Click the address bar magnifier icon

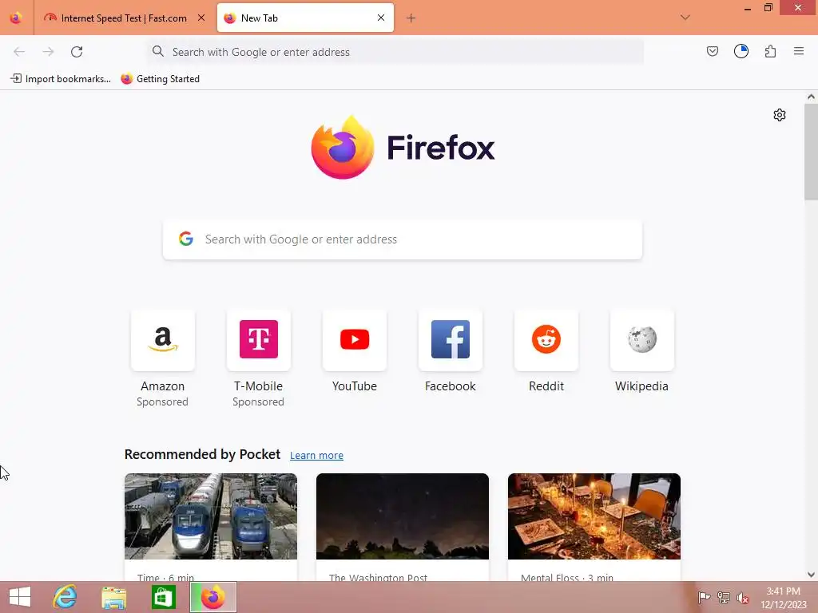[157, 51]
